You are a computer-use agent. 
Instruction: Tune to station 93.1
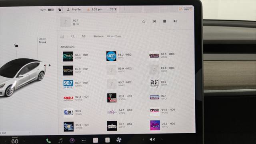pyautogui.click(x=158, y=97)
